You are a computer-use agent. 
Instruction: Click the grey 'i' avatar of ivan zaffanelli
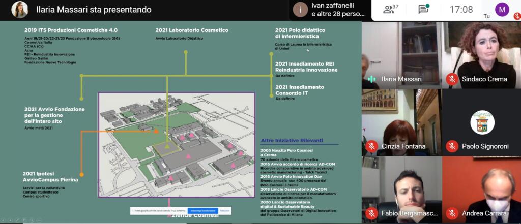[x=301, y=10]
